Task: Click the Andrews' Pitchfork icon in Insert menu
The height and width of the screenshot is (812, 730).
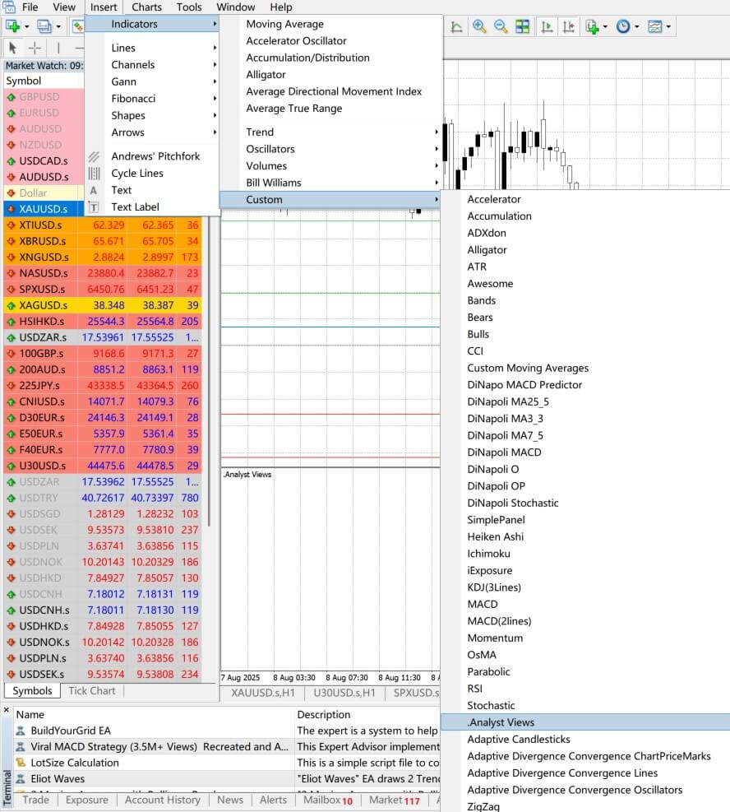Action: point(94,156)
